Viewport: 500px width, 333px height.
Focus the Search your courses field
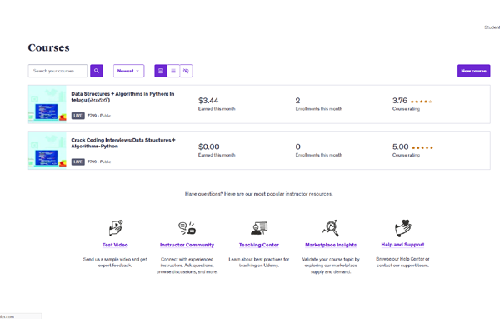58,71
